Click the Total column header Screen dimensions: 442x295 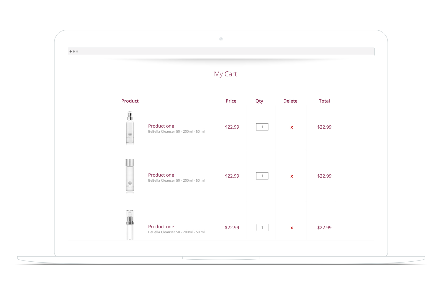point(324,101)
